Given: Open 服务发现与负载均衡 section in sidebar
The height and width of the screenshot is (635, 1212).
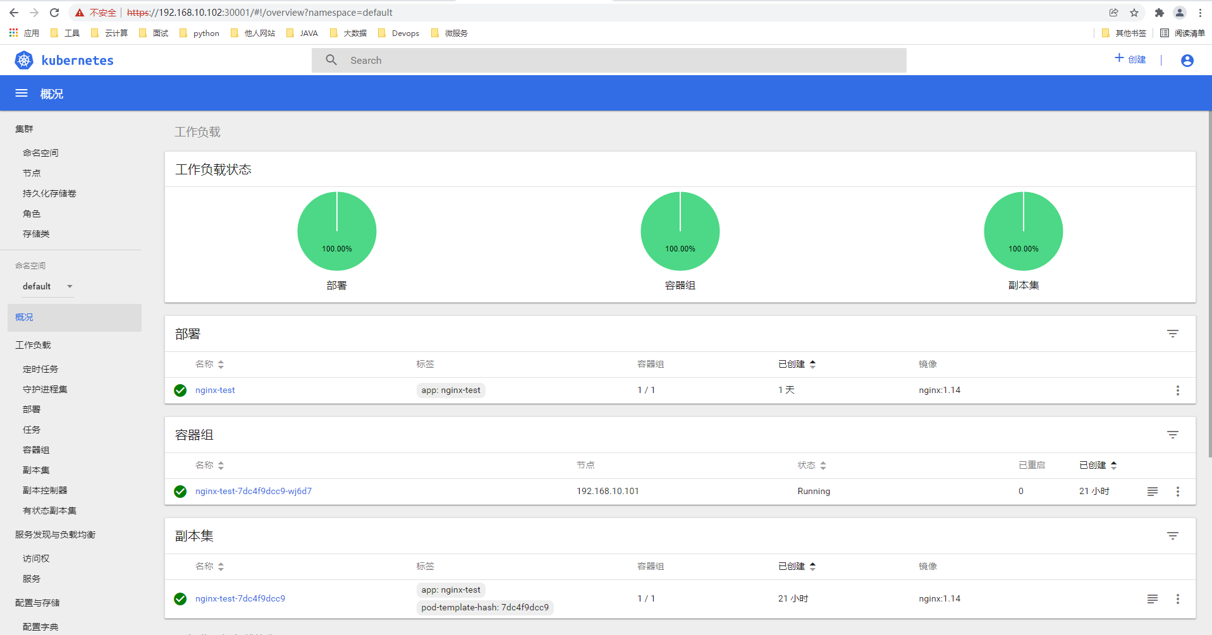Looking at the screenshot, I should click(55, 535).
